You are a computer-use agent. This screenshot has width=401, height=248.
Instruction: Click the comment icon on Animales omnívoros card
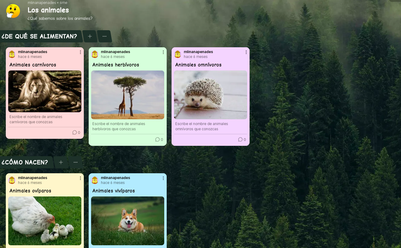[x=240, y=139]
